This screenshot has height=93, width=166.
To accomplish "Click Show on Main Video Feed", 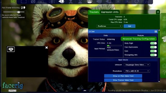I will click(123, 76).
